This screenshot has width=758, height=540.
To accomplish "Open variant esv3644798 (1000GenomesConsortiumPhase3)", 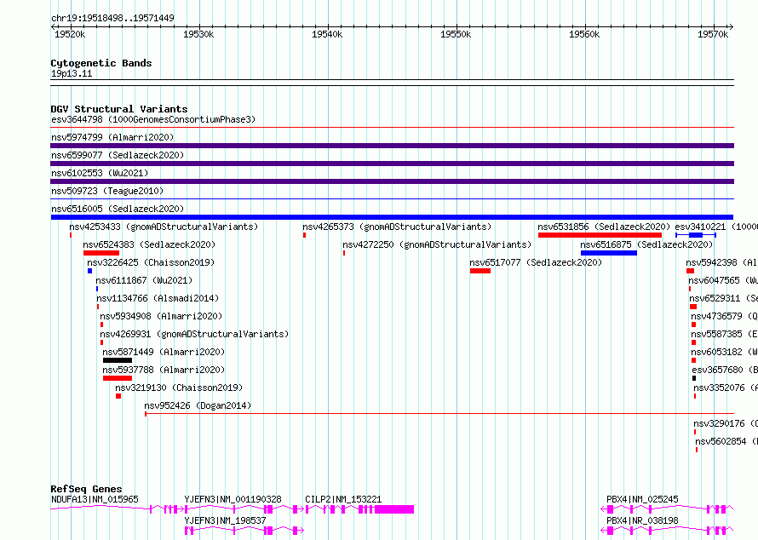I will (x=153, y=119).
